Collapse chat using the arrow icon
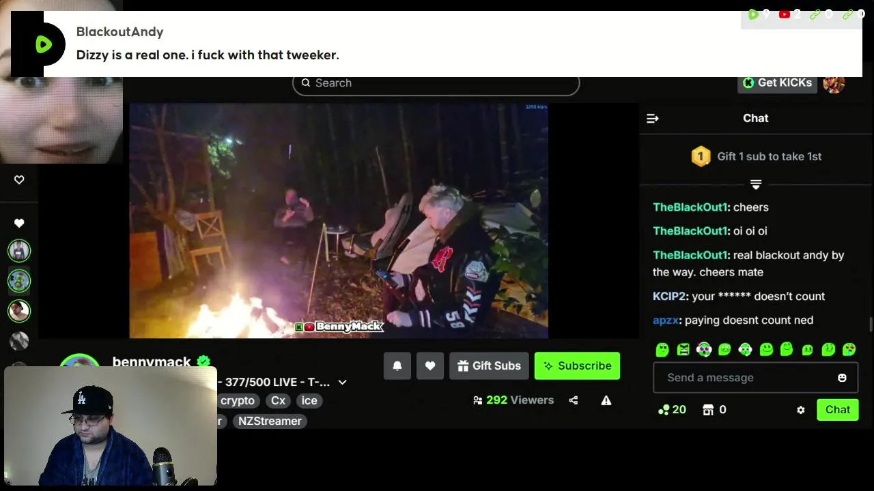Viewport: 874px width, 491px height. tap(653, 119)
